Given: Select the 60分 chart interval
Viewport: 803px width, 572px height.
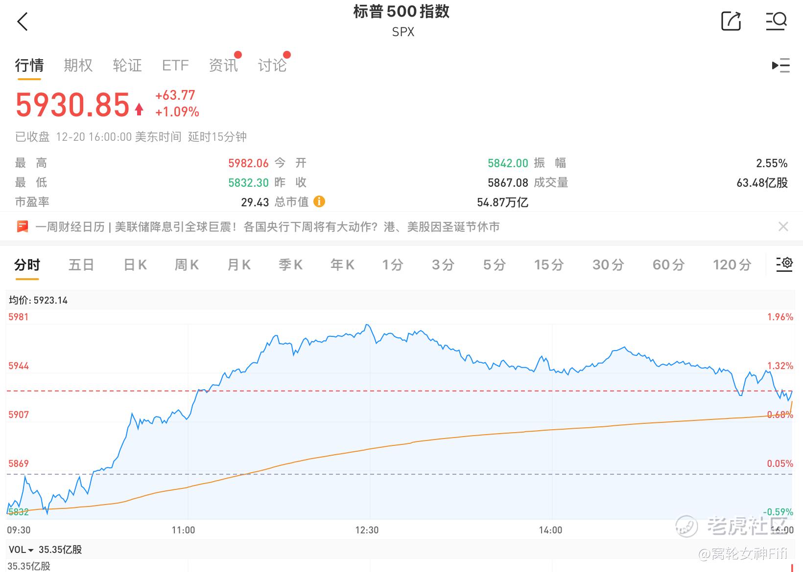Looking at the screenshot, I should [668, 265].
